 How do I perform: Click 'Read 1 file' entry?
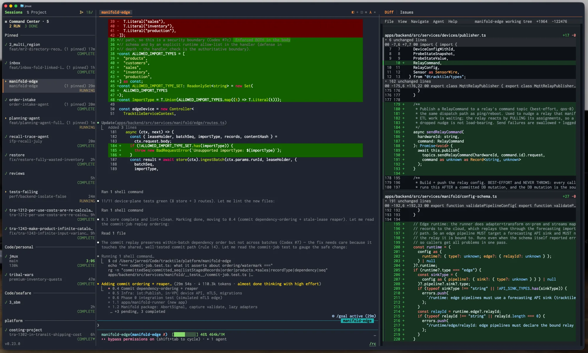coord(113,233)
